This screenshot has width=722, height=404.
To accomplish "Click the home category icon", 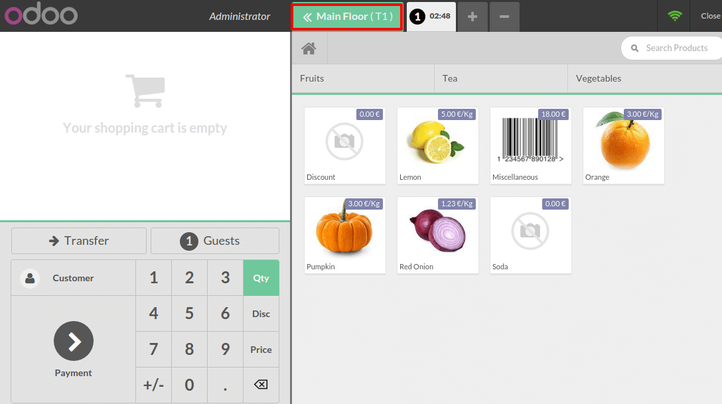I will click(x=309, y=48).
